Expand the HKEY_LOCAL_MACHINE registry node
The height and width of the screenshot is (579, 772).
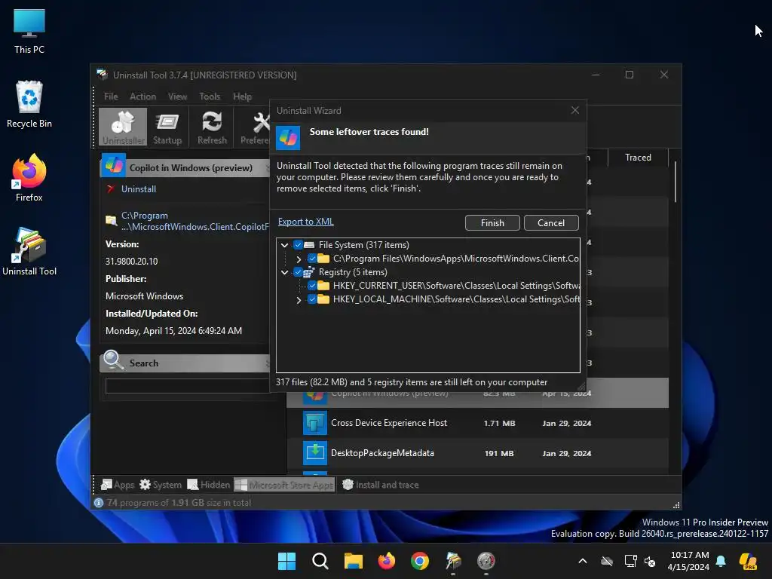[299, 299]
